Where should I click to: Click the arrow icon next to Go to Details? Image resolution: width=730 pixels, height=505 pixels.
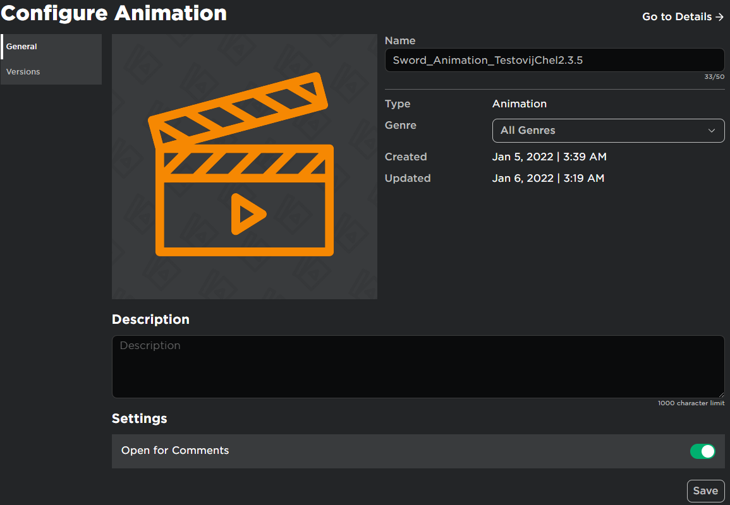click(721, 17)
